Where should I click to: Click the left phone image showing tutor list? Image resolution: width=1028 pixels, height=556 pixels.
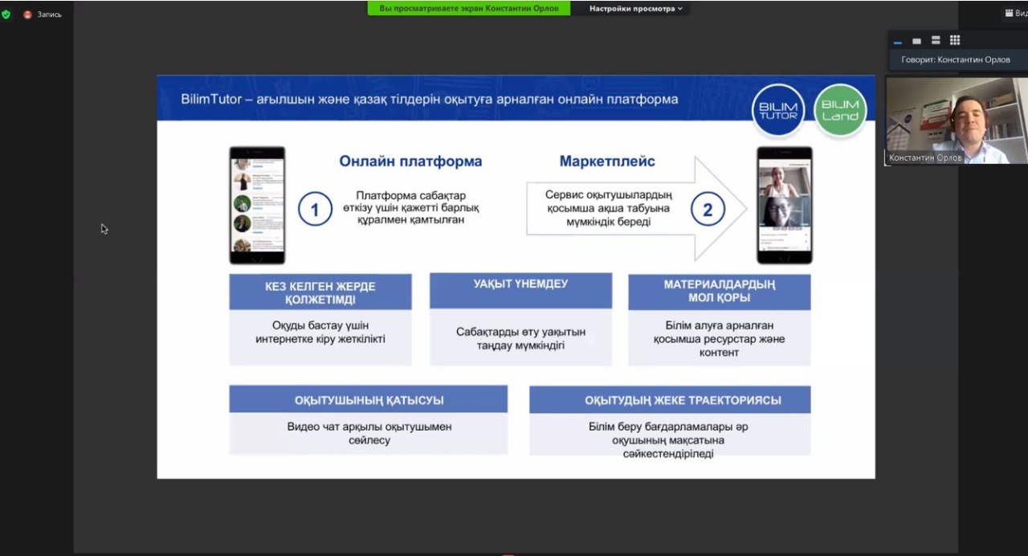[257, 205]
